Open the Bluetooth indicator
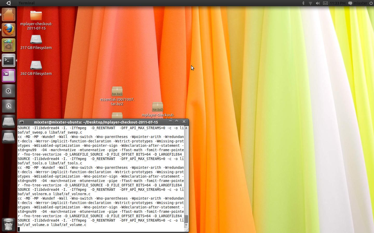 [303, 3]
